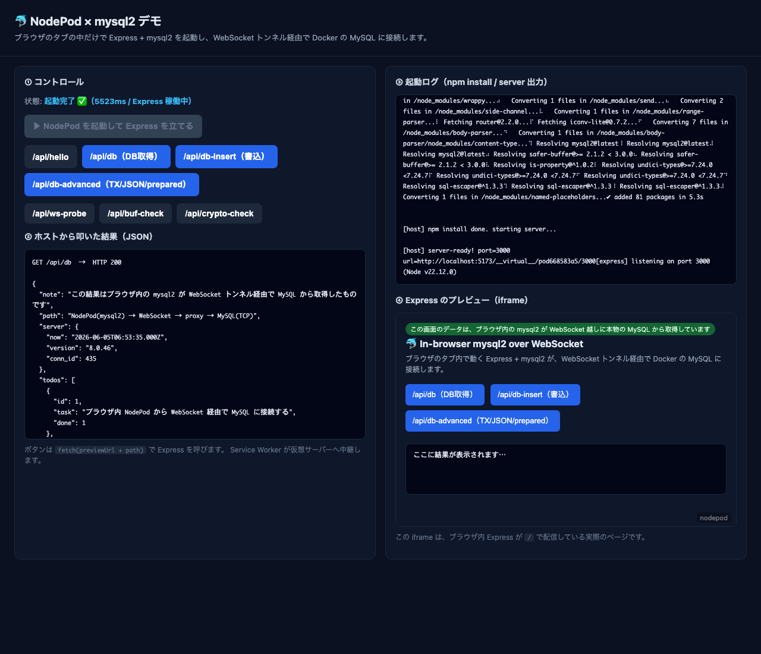761x654 pixels.
Task: Click the /api/buf-check button
Action: [136, 213]
